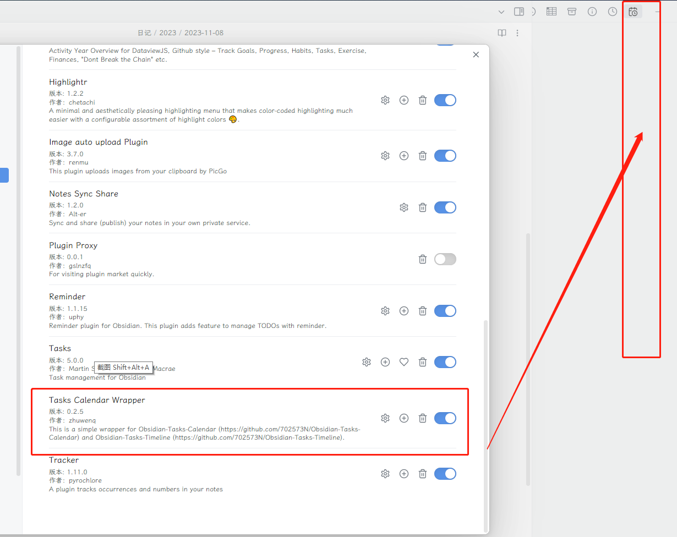Add hotkey for Image auto upload Plugin

(x=404, y=156)
